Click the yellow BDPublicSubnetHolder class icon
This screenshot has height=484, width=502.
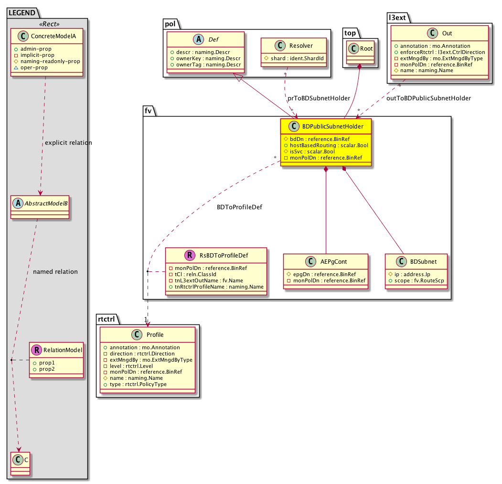[294, 127]
